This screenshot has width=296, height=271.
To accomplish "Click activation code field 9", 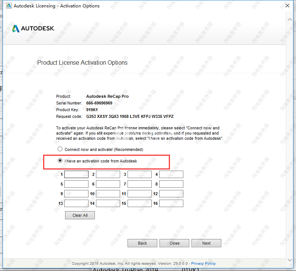I will [76, 194].
